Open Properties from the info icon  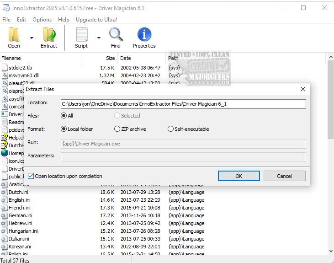coord(144,34)
